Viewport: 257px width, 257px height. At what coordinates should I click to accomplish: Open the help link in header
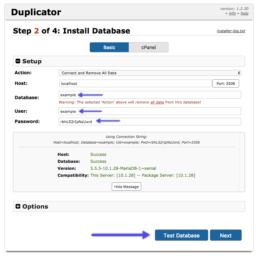click(x=244, y=13)
